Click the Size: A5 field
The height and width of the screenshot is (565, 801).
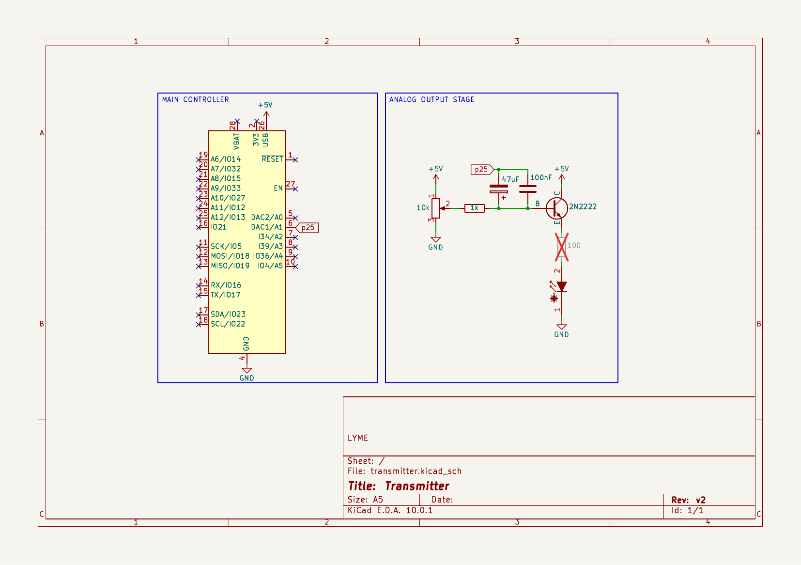click(365, 500)
